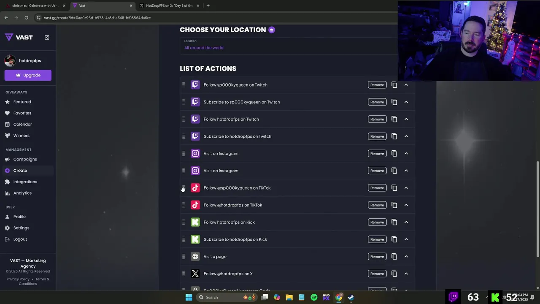Click the globe icon on Visit a page
The height and width of the screenshot is (304, 540).
coord(195,257)
